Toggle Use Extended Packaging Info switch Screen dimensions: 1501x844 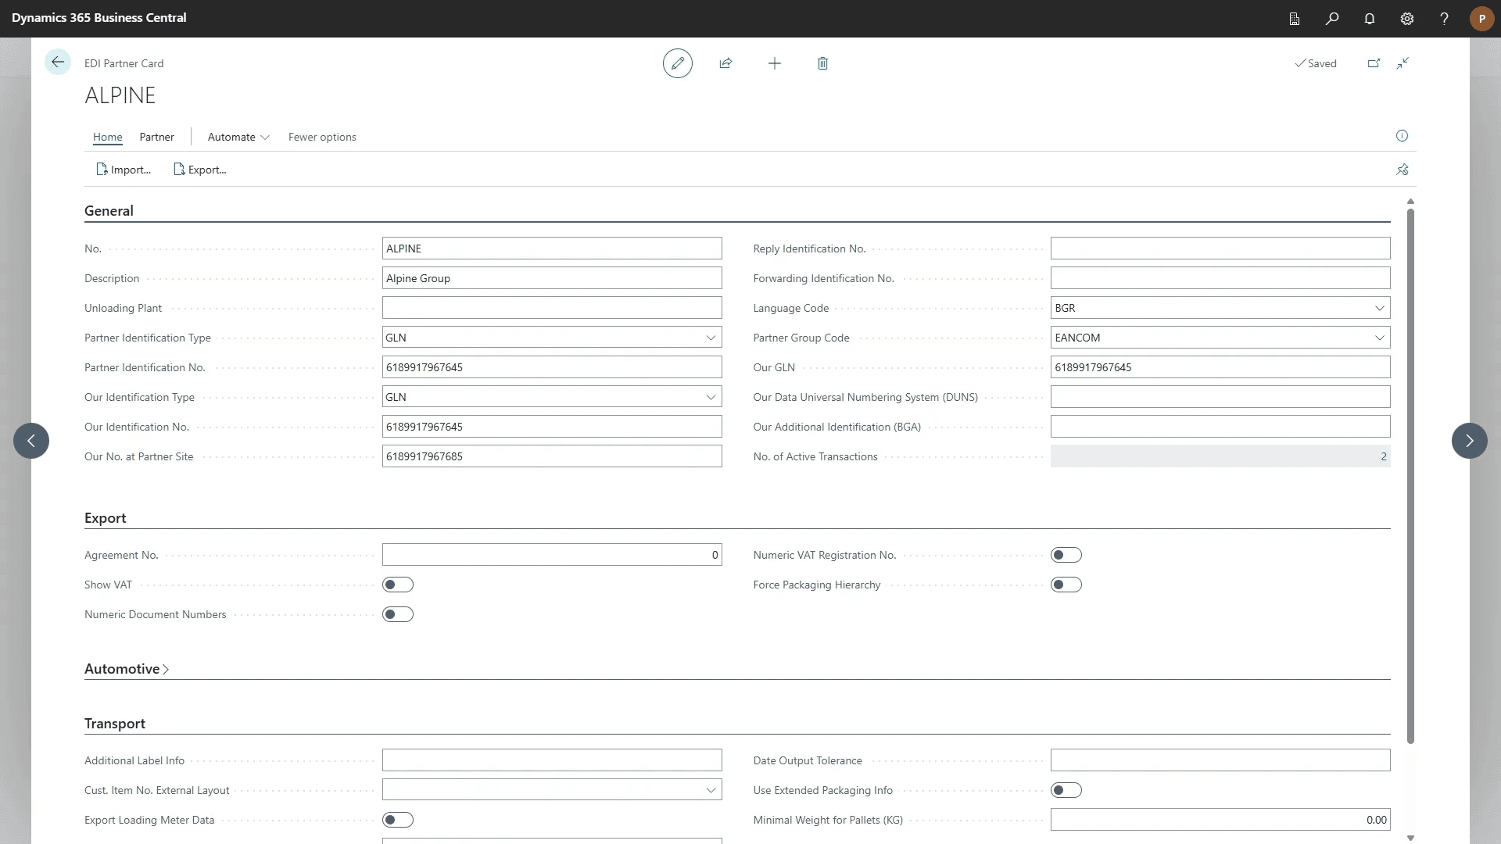click(x=1066, y=790)
